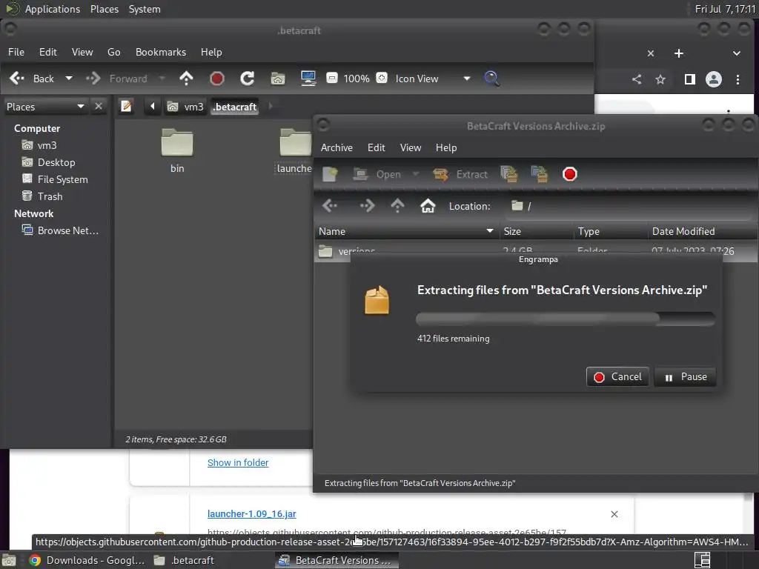759x569 pixels.
Task: Go up one level in Engrampa
Action: pyautogui.click(x=397, y=206)
